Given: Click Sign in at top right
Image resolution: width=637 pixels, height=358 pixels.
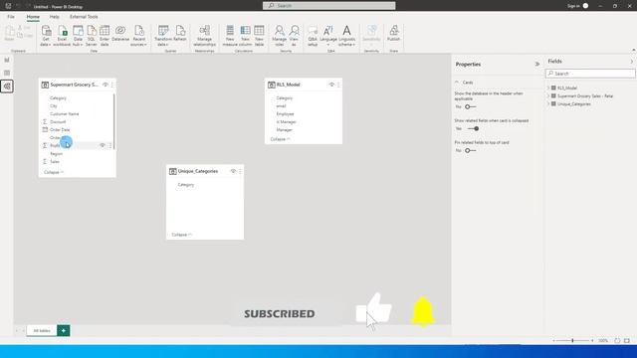Looking at the screenshot, I should pos(573,6).
